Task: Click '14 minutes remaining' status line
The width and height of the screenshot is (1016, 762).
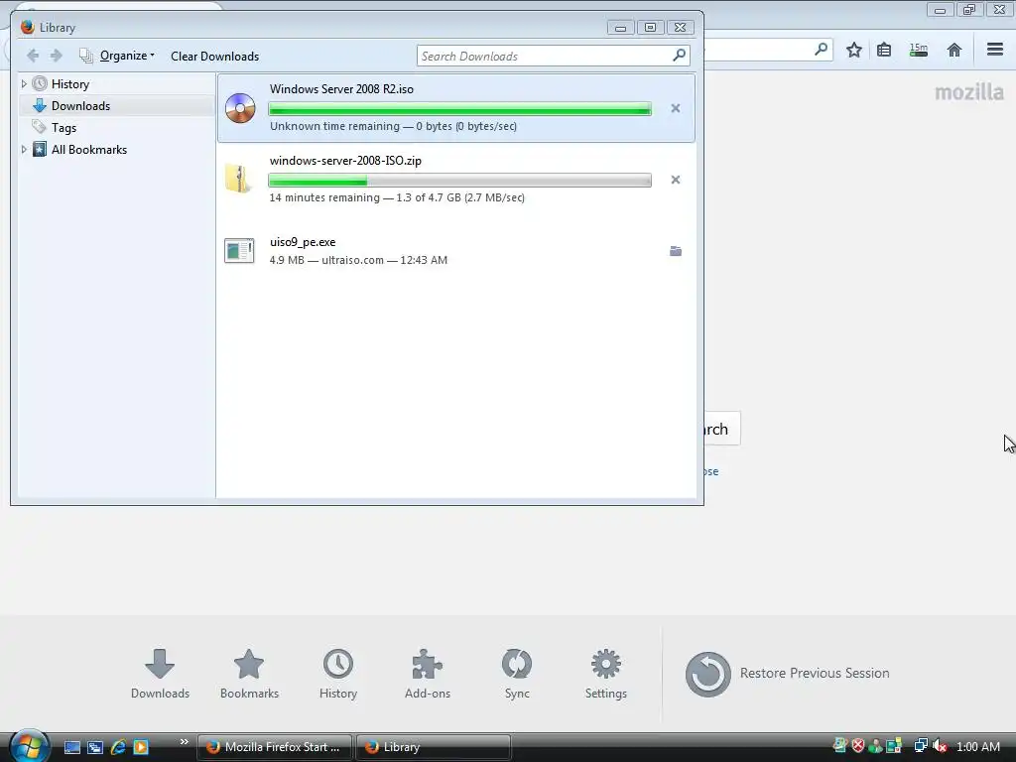Action: pos(397,197)
